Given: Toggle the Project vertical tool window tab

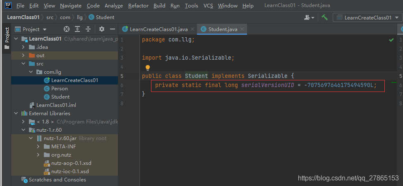Looking at the screenshot, I should (x=7, y=35).
